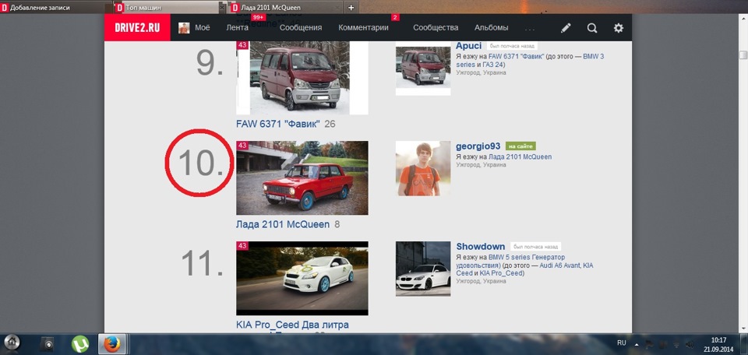Viewport: 748px width, 355px height.
Task: Open the settings gear icon in header
Action: (x=618, y=28)
